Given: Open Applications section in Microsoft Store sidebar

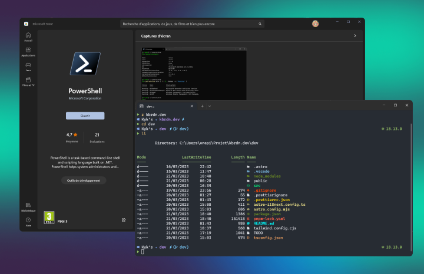Looking at the screenshot, I should pos(28,52).
